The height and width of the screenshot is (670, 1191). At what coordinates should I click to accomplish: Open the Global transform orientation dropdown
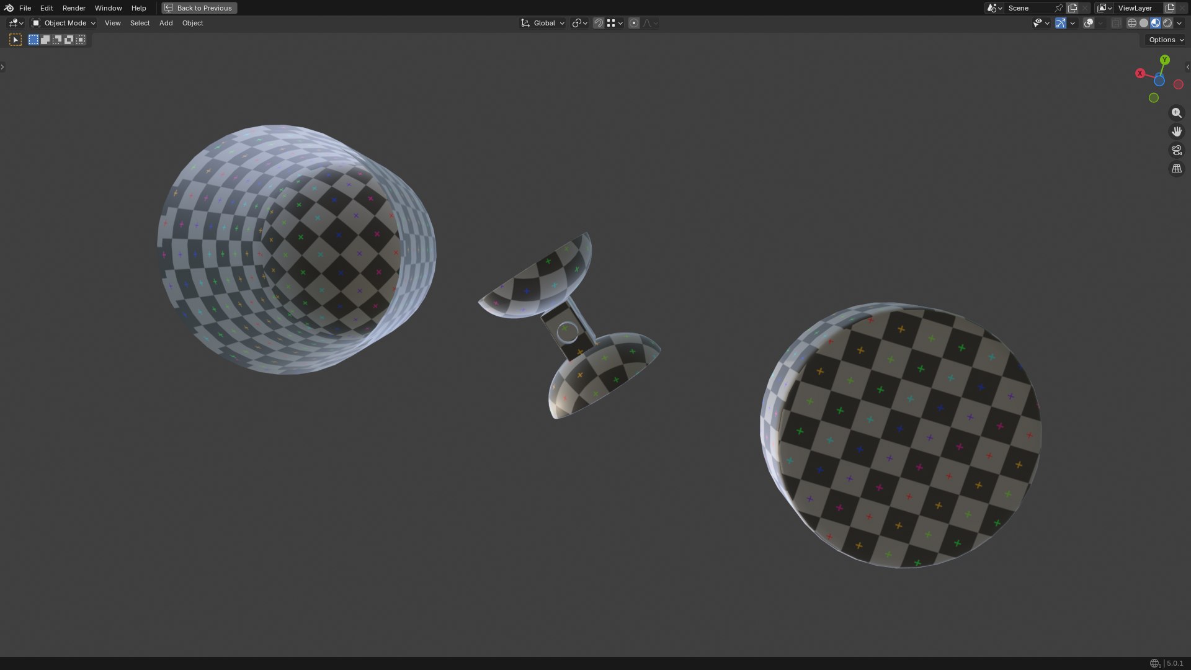tap(542, 23)
